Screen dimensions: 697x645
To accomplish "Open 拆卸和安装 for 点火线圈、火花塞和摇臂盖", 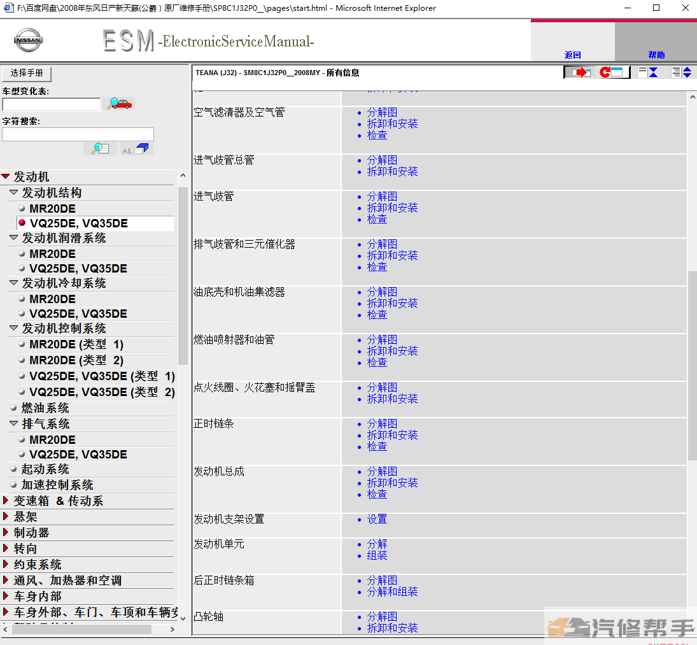I will tap(393, 399).
